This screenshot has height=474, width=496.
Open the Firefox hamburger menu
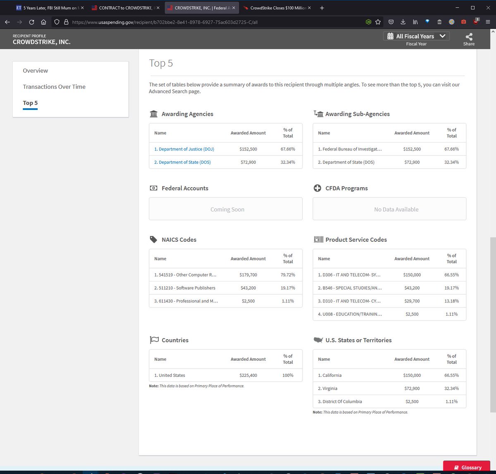[x=488, y=22]
